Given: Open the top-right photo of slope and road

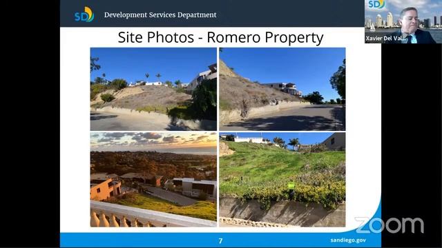Looking at the screenshot, I should [282, 89].
